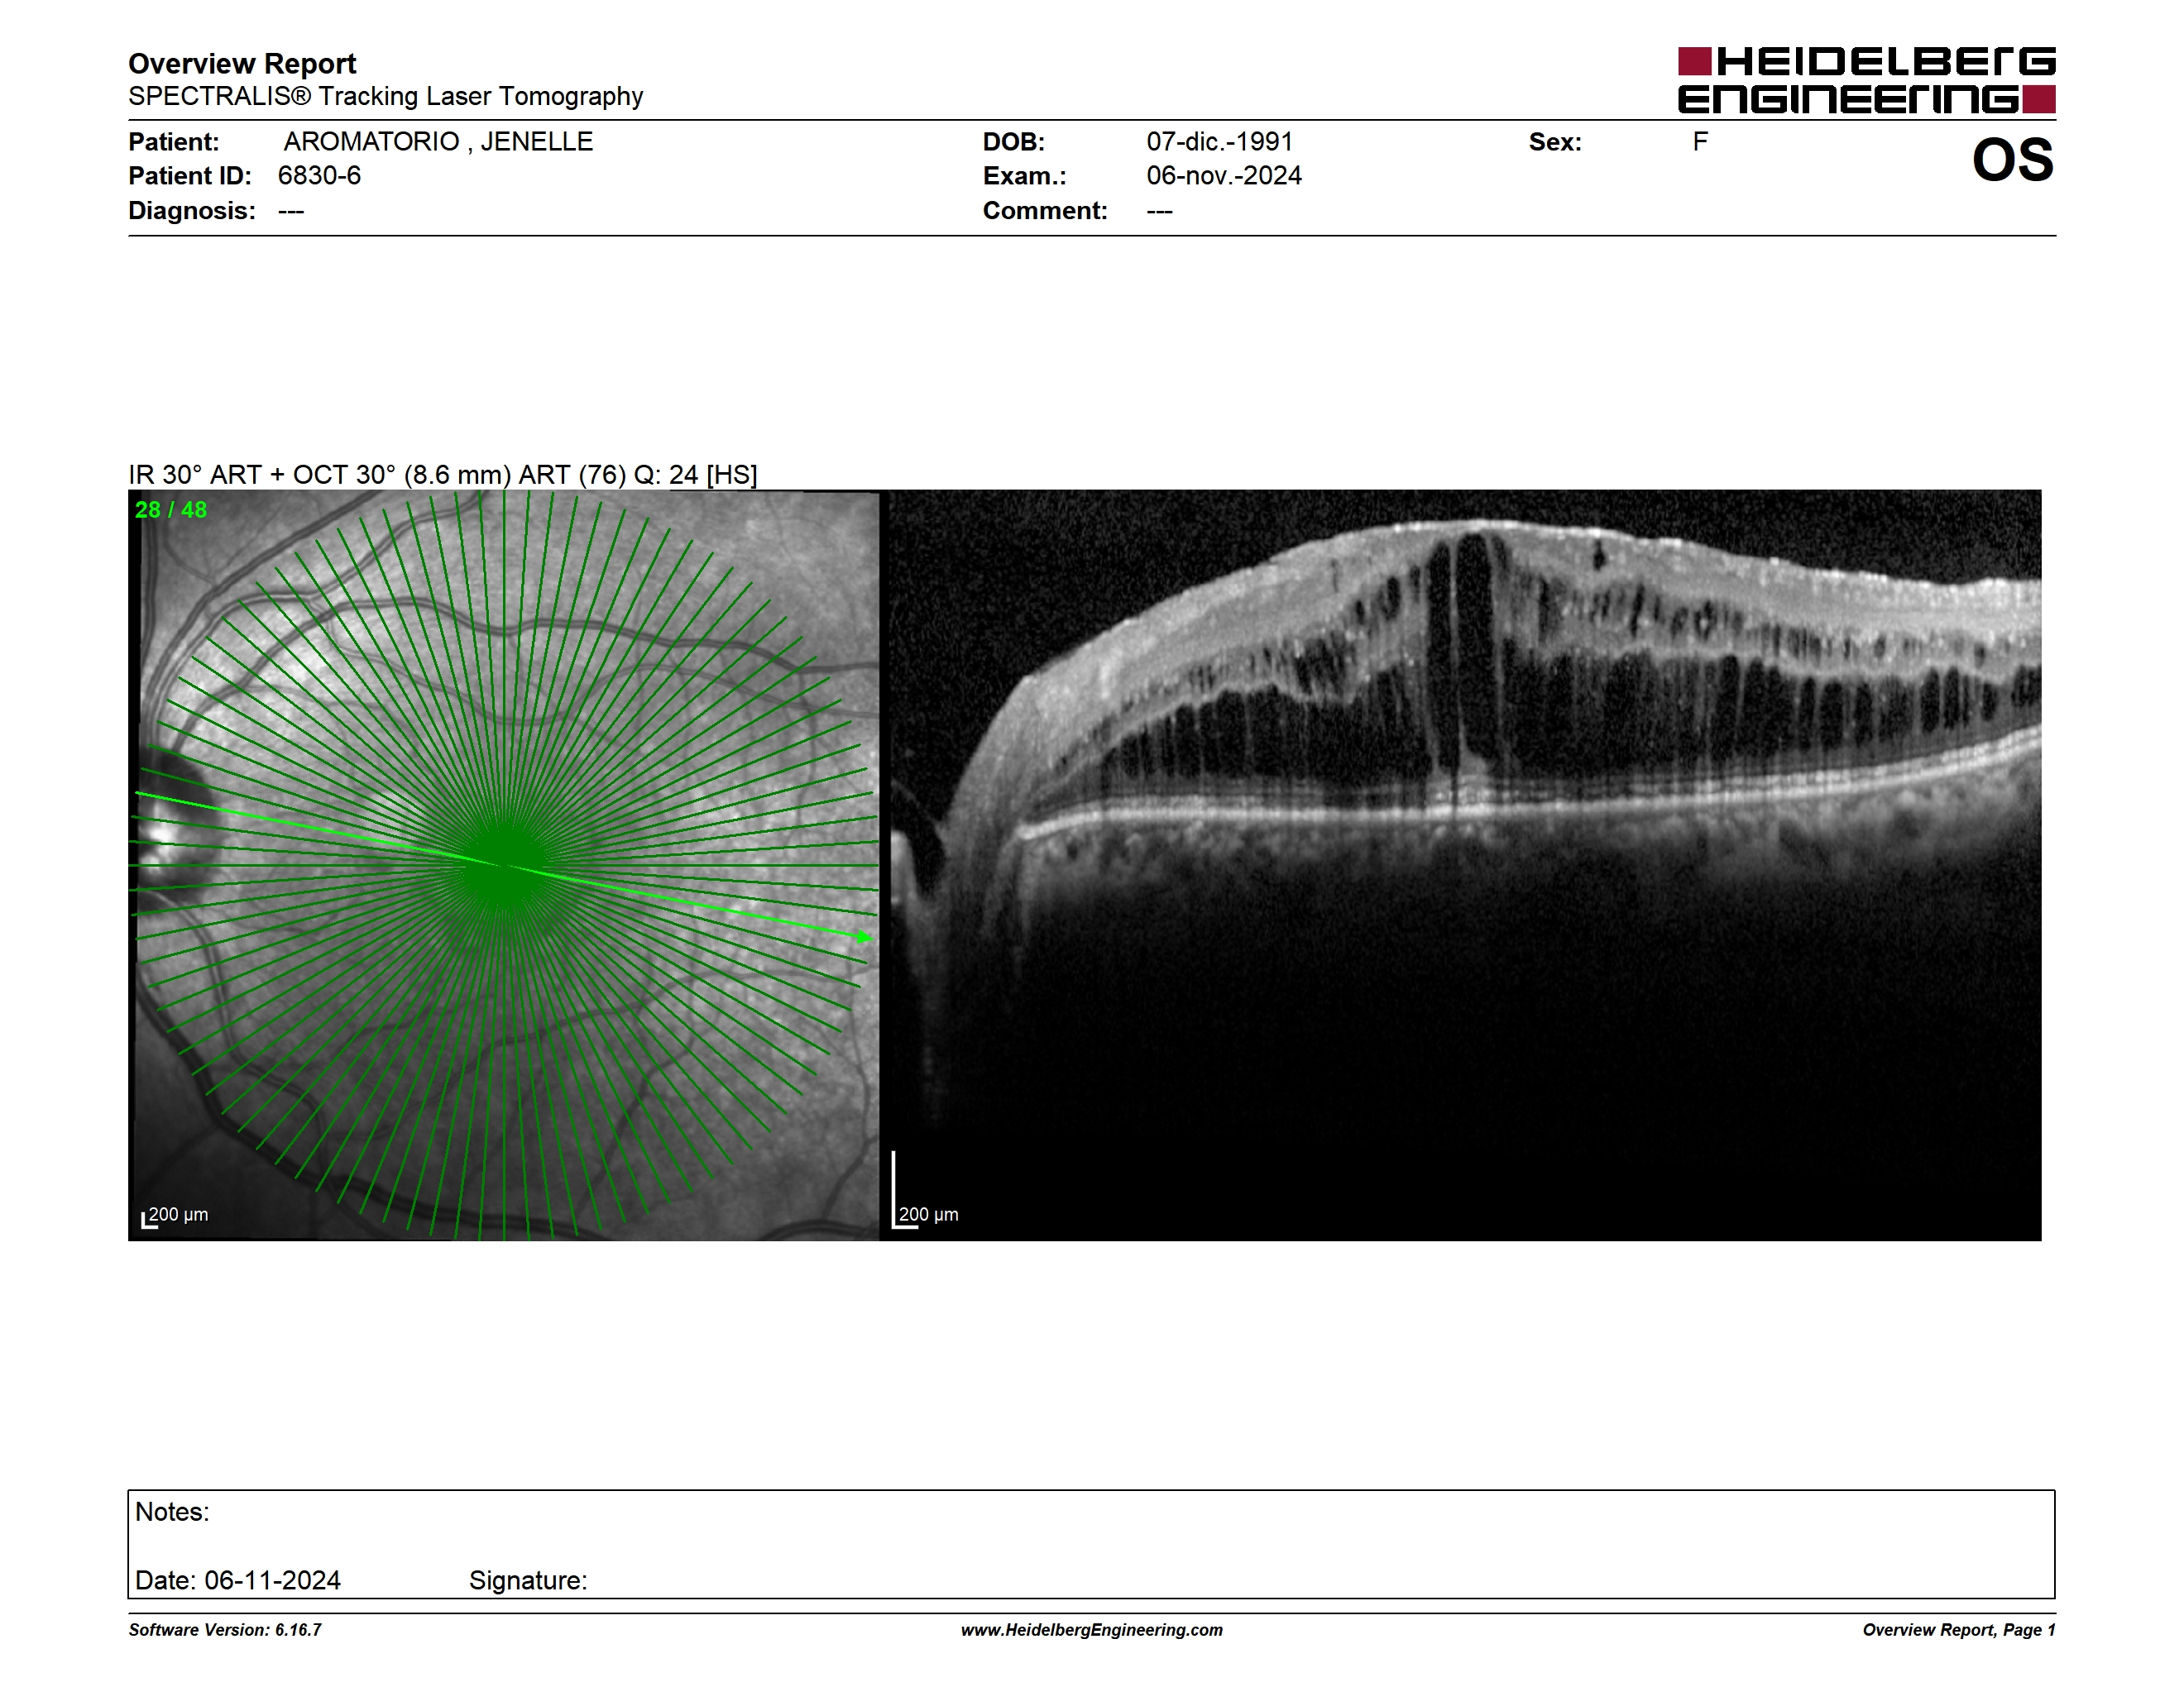Click the Date: 06-11-2024 text
The height and width of the screenshot is (1687, 2184).
pos(238,1580)
